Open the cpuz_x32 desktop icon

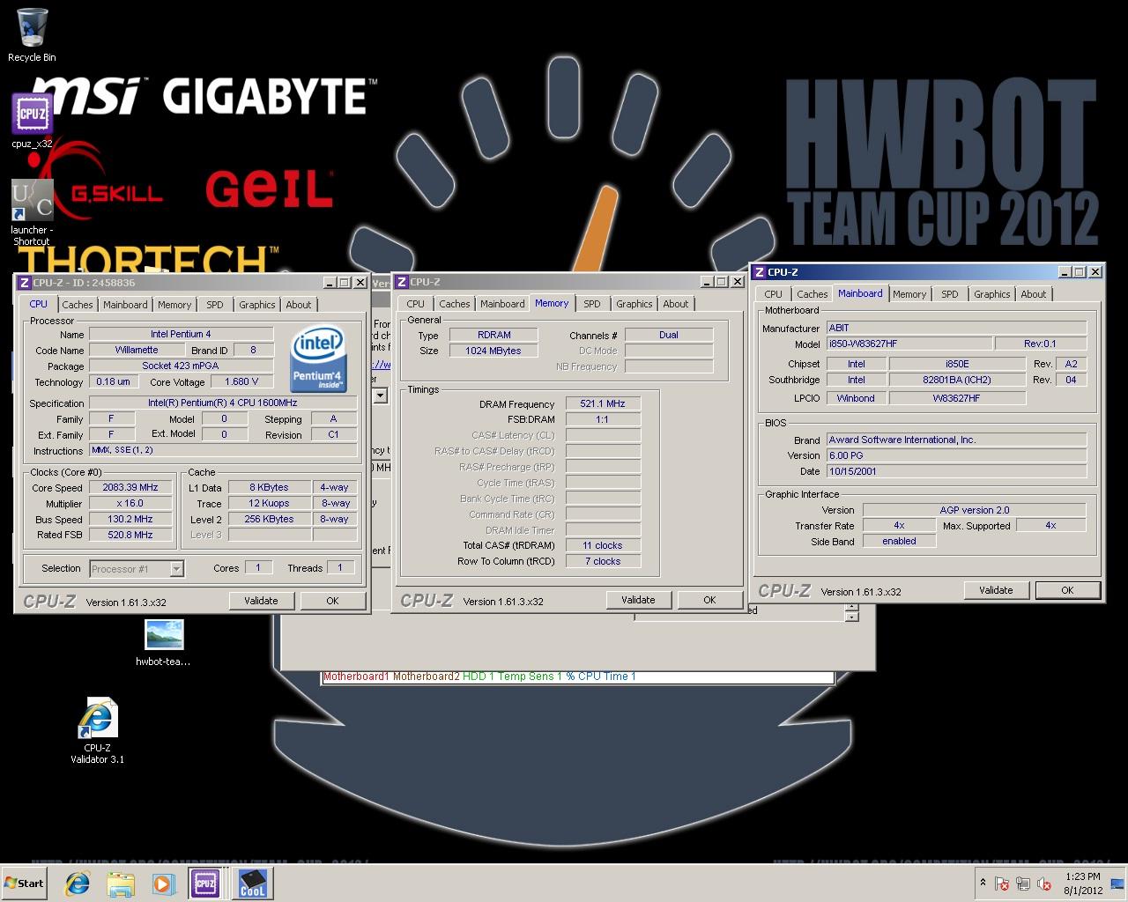click(x=32, y=120)
